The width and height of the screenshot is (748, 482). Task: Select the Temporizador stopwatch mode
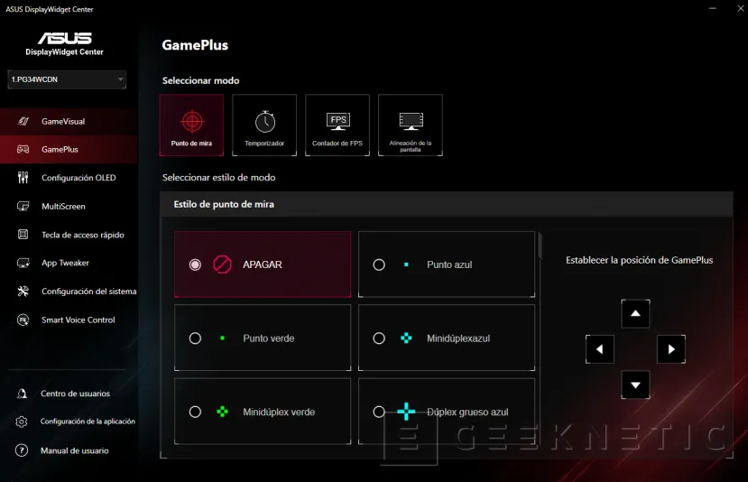(x=264, y=125)
